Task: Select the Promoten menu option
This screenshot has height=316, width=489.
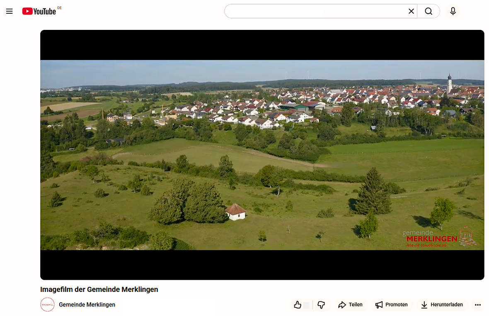Action: point(392,304)
